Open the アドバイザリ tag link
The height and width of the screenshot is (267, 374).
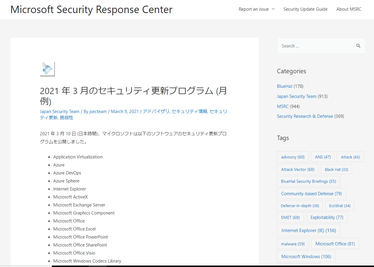pos(156,112)
